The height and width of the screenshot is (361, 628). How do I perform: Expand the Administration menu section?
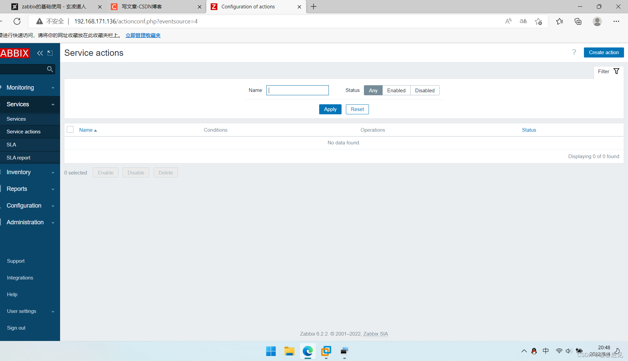[x=30, y=222]
